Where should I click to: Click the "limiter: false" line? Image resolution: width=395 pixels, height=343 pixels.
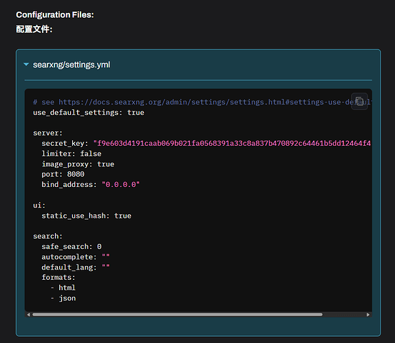pos(72,154)
